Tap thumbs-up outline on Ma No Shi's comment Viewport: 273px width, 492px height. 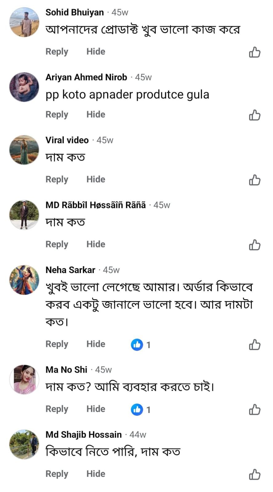[x=255, y=410]
